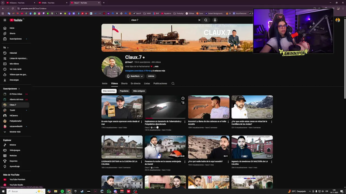Open the Suscrito/a notification dropdown

pyautogui.click(x=135, y=76)
